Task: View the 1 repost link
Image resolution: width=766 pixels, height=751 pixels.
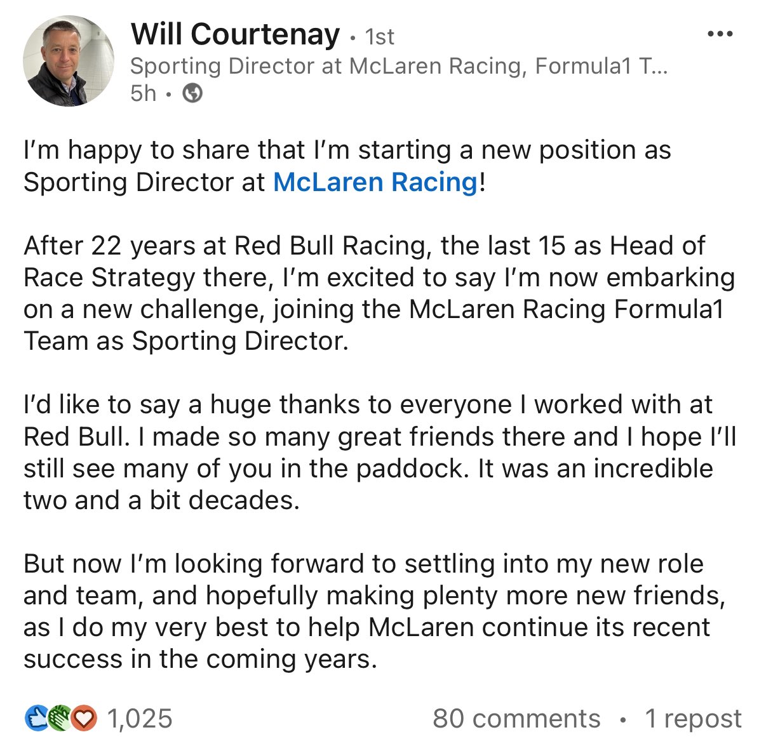Action: click(x=693, y=719)
